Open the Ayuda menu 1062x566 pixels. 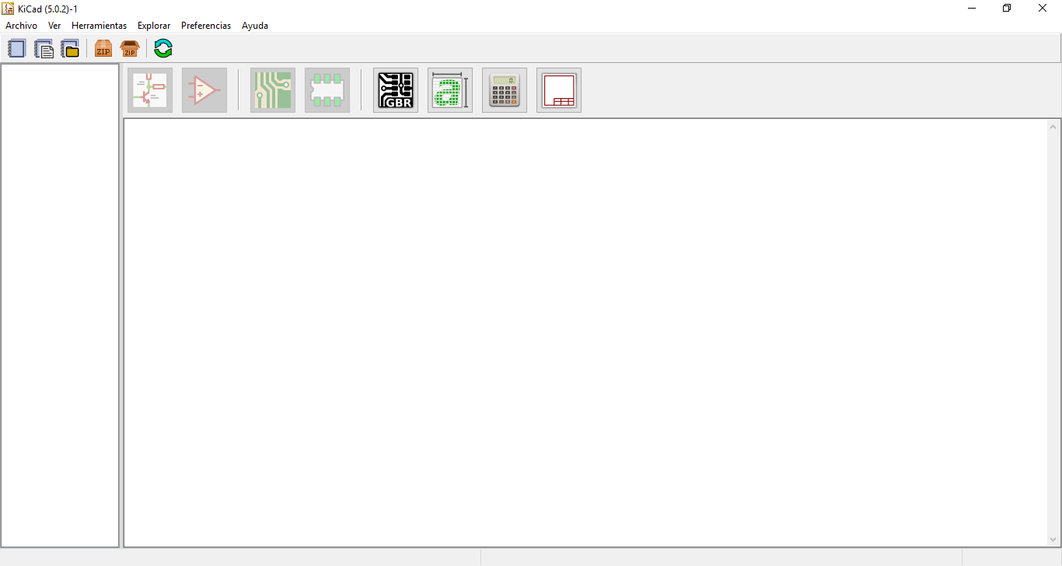(x=255, y=26)
